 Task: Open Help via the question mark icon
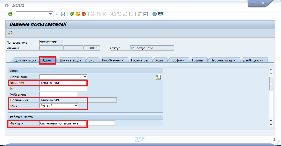(x=155, y=14)
